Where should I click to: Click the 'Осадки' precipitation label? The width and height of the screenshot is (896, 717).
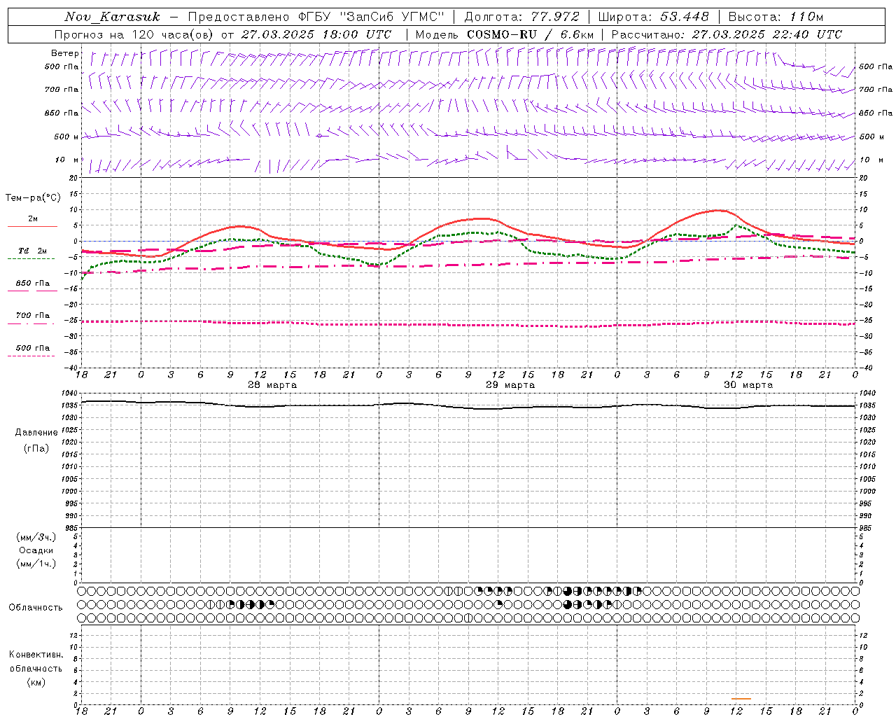point(36,550)
